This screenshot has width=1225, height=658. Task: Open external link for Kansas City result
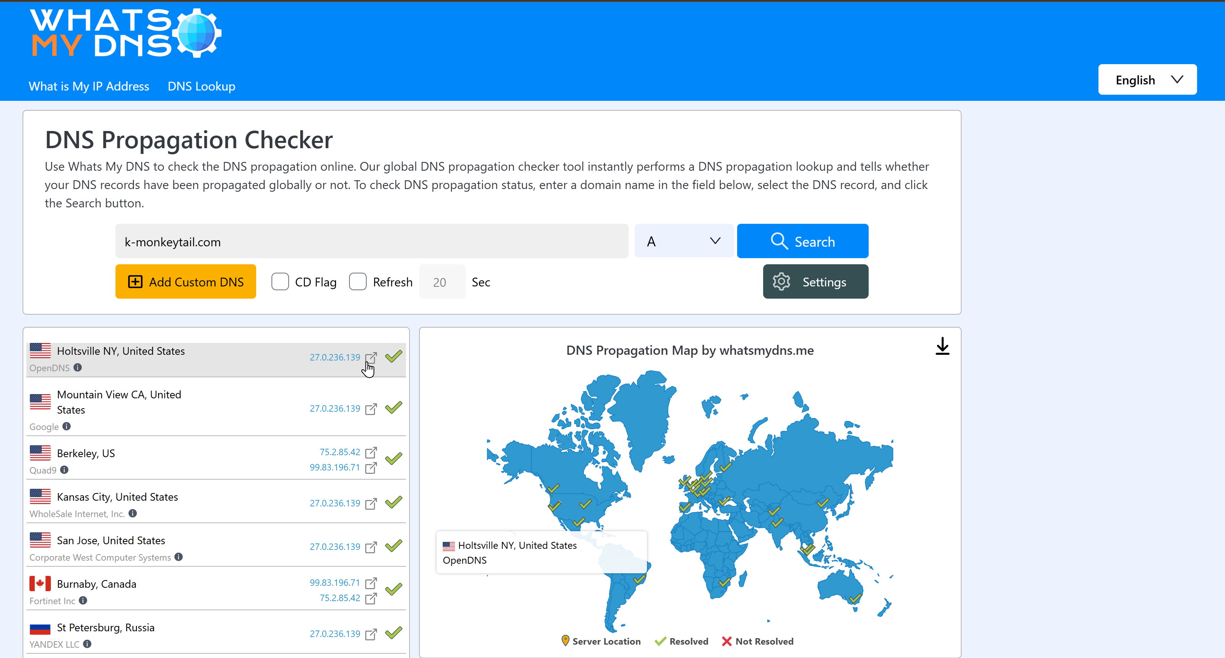point(371,504)
